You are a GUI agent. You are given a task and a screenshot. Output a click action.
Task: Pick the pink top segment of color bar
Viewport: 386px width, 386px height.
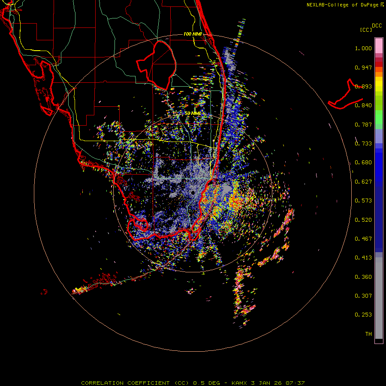pos(379,45)
